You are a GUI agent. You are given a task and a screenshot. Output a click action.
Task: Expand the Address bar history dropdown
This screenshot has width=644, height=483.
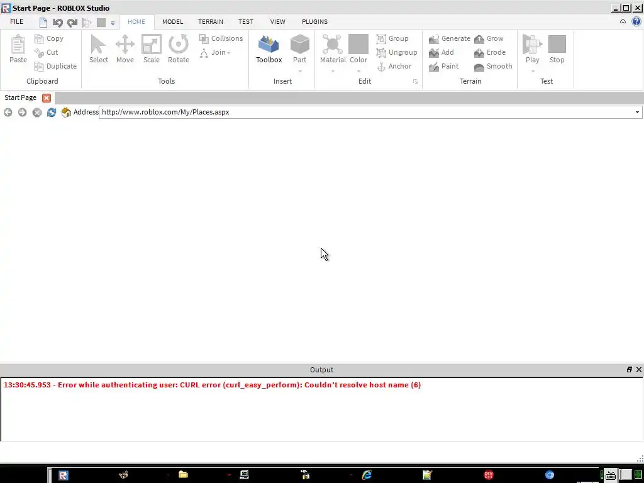[637, 112]
